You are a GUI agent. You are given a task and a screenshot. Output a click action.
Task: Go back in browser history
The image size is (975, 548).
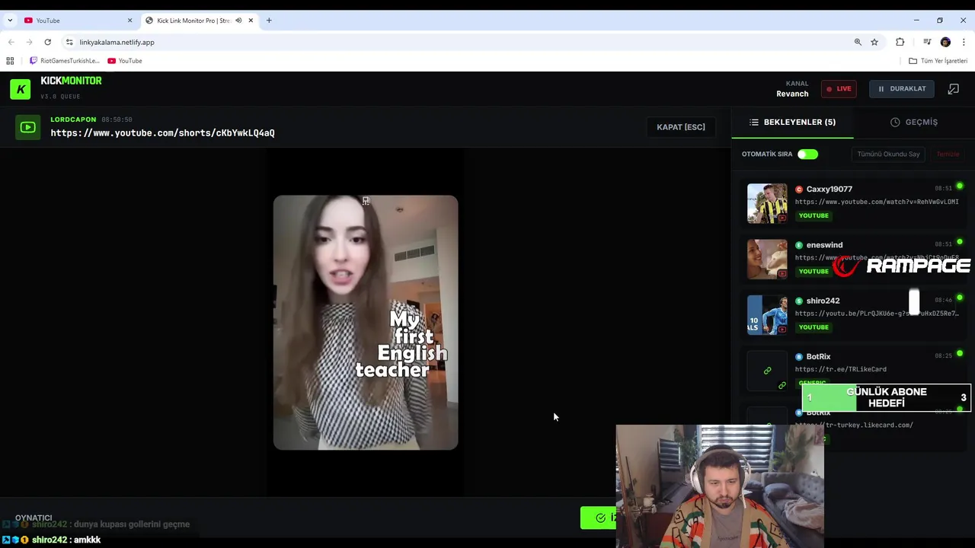coord(11,42)
